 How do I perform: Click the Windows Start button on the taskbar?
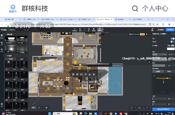coord(50,114)
